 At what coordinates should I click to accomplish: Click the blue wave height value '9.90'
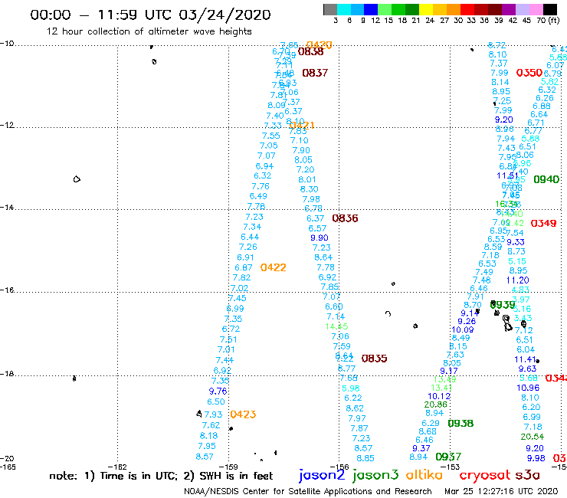(320, 238)
